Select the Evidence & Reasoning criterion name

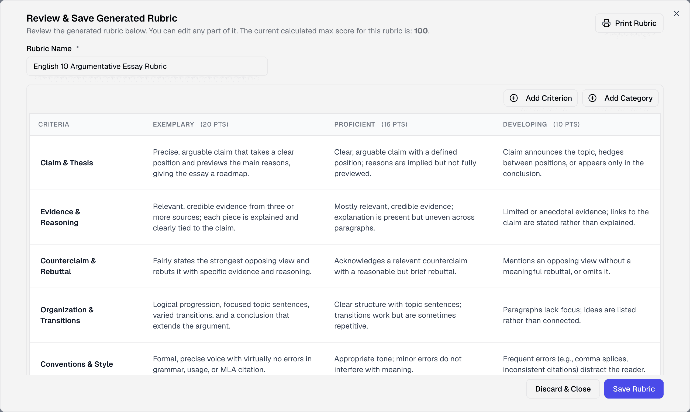[x=60, y=217]
